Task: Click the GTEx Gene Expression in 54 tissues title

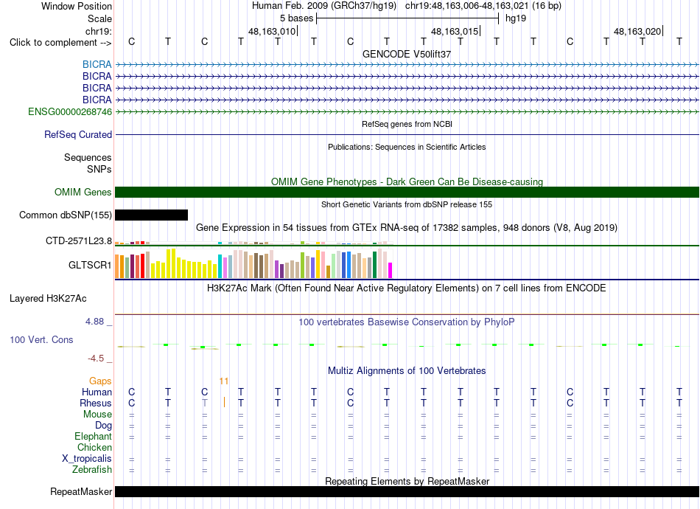Action: point(407,228)
